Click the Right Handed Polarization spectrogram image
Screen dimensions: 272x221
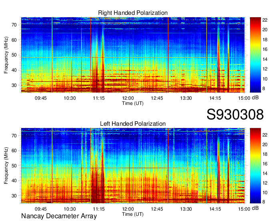[x=133, y=55]
